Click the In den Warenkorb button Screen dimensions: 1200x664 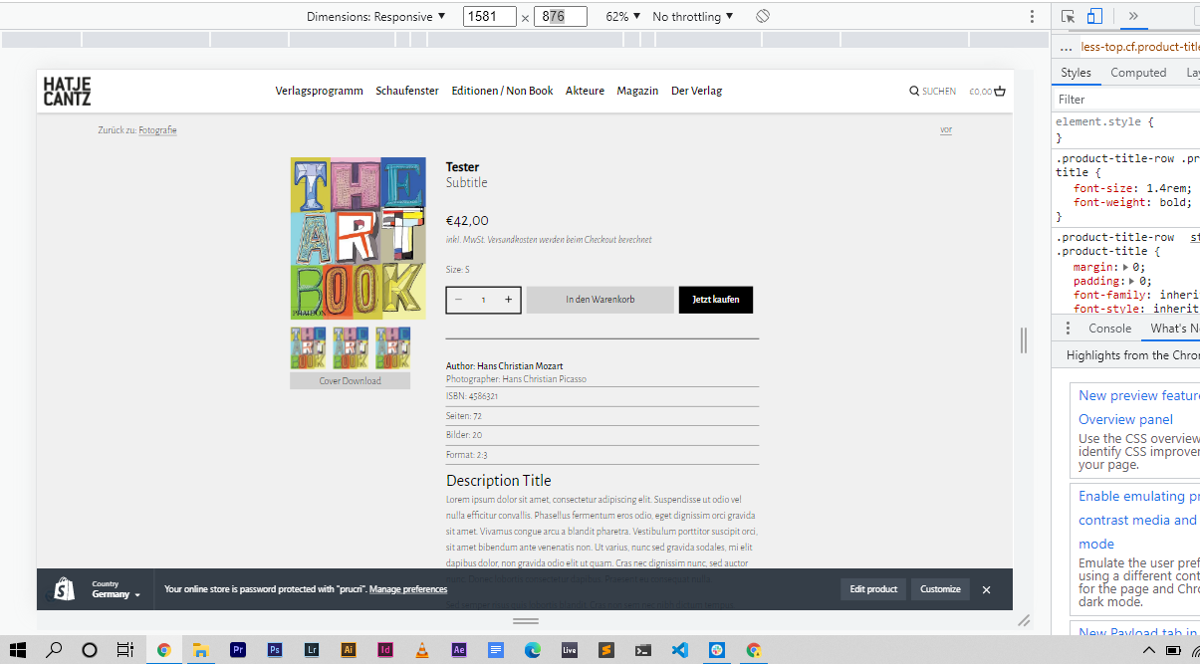[x=600, y=300]
